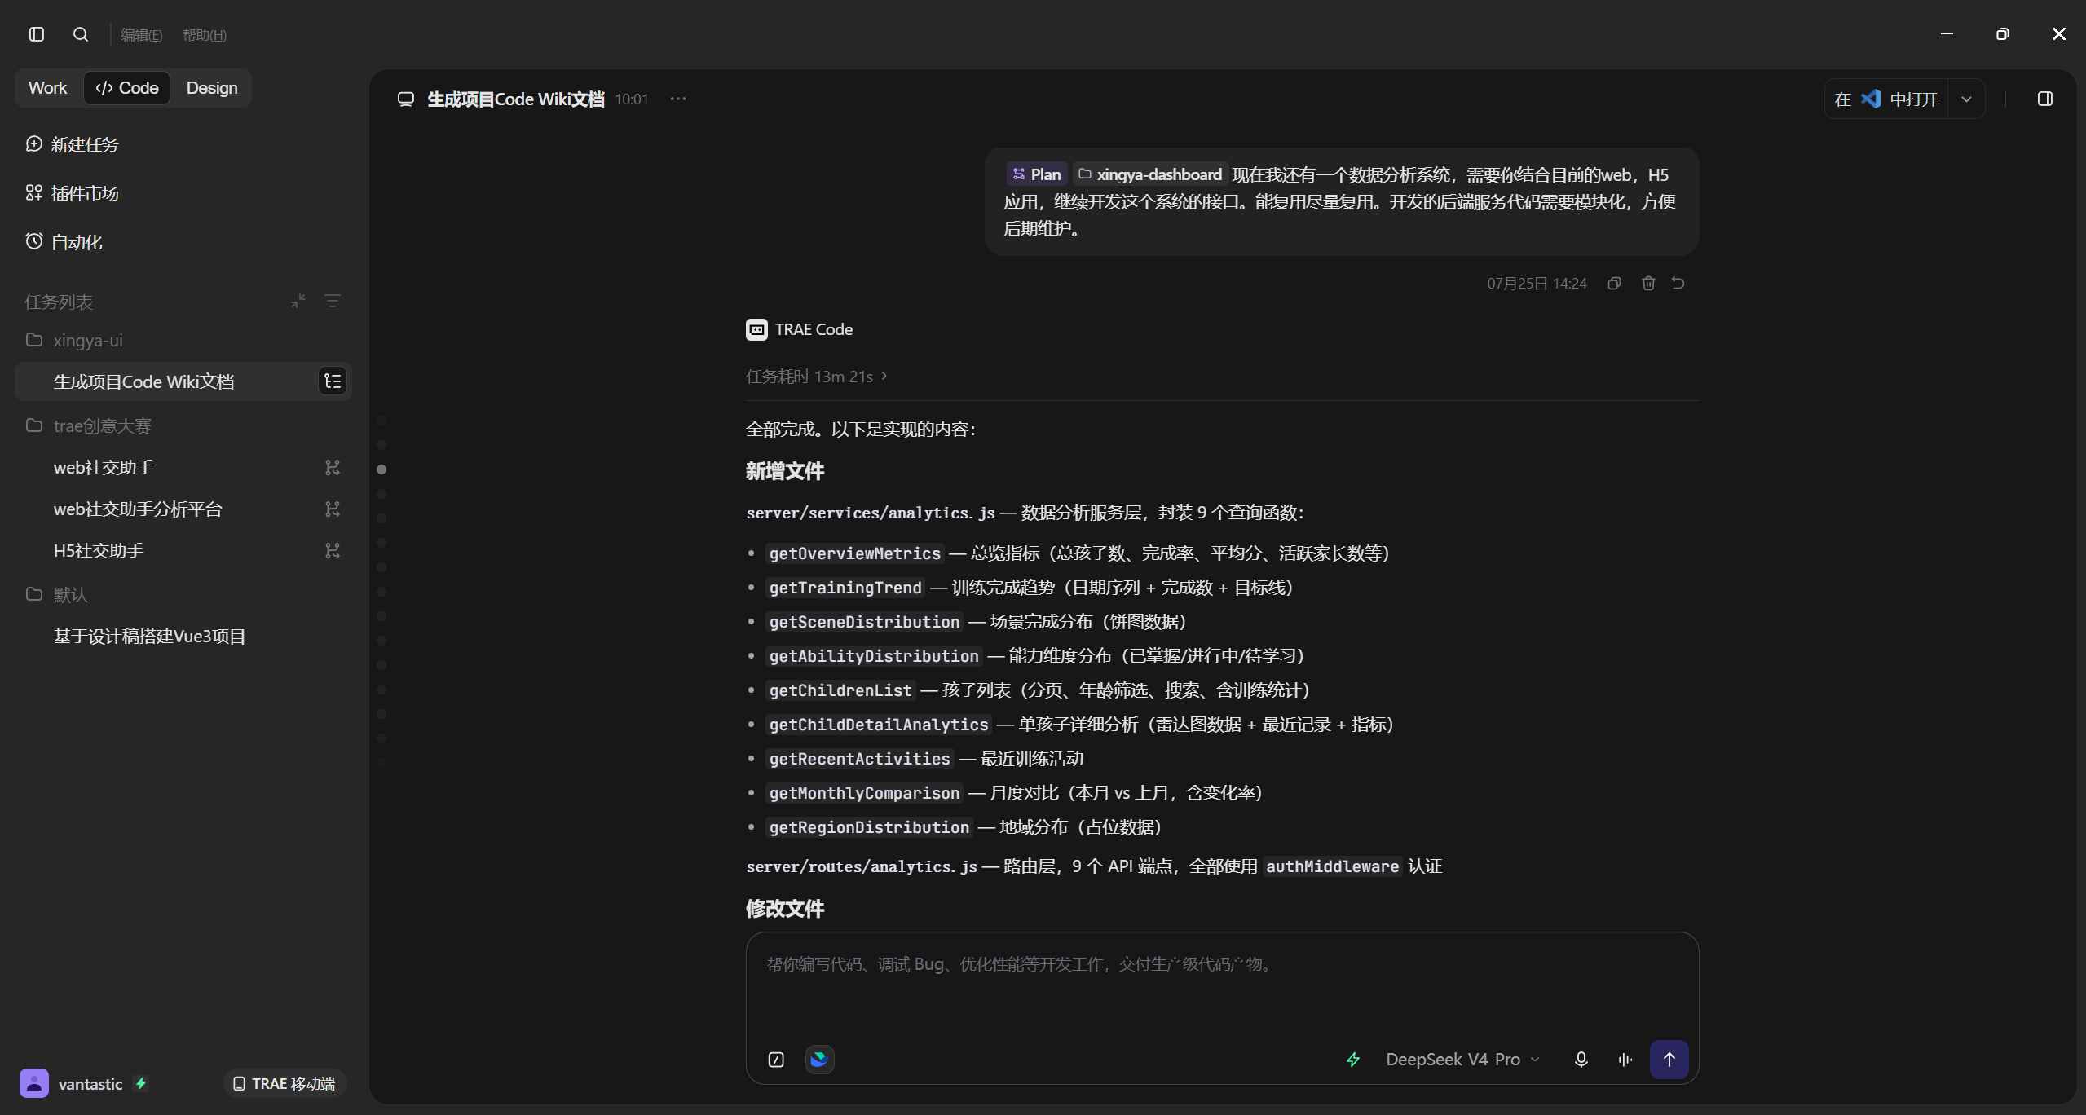Viewport: 2086px width, 1115px height.
Task: Click the getChildDetailAnalytics code label
Action: click(879, 725)
